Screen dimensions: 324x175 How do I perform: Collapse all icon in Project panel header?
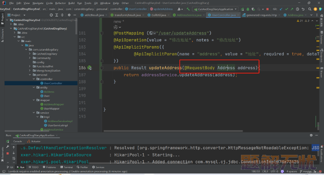click(62, 15)
